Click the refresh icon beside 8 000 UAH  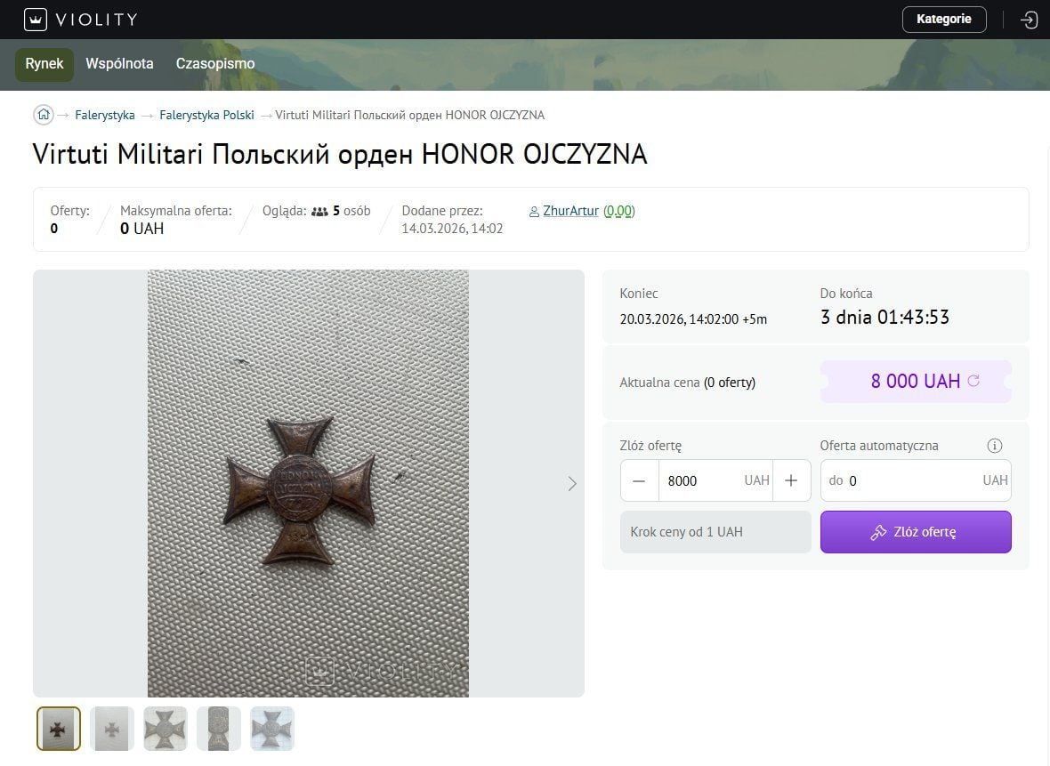click(973, 381)
